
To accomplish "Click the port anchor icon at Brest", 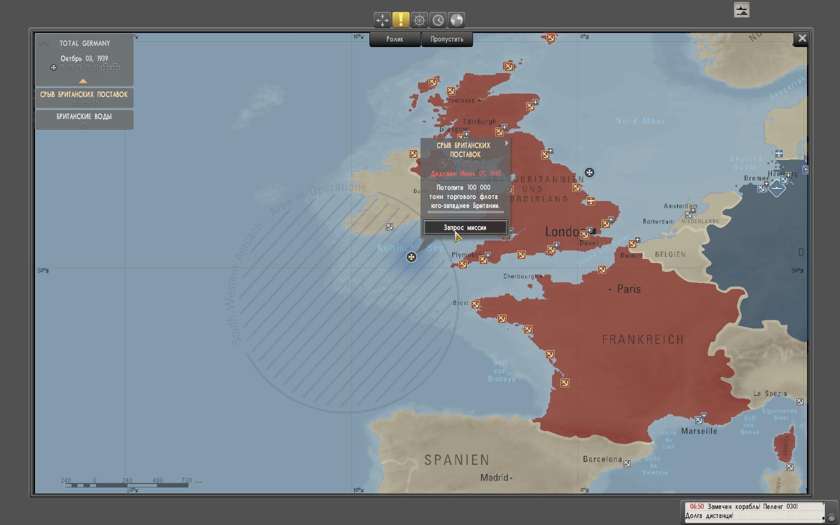I will pyautogui.click(x=475, y=304).
